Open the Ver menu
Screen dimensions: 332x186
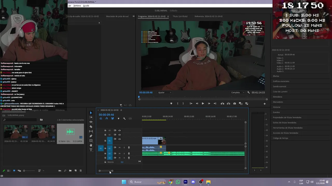70,6
